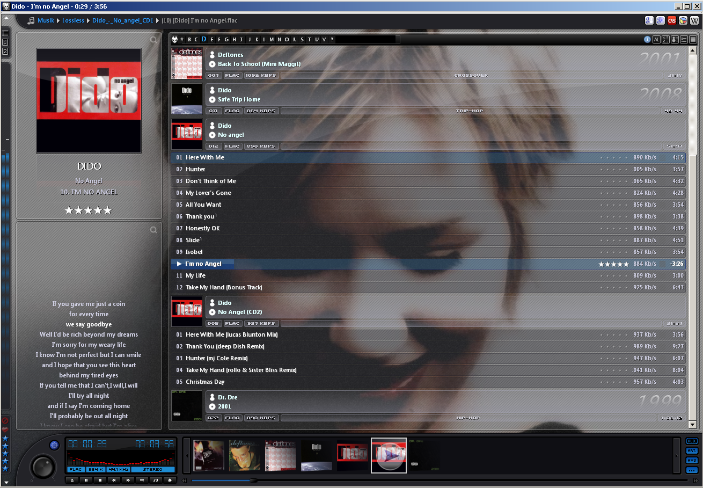This screenshot has width=703, height=488.
Task: Open the red Last.fm icon
Action: 671,20
